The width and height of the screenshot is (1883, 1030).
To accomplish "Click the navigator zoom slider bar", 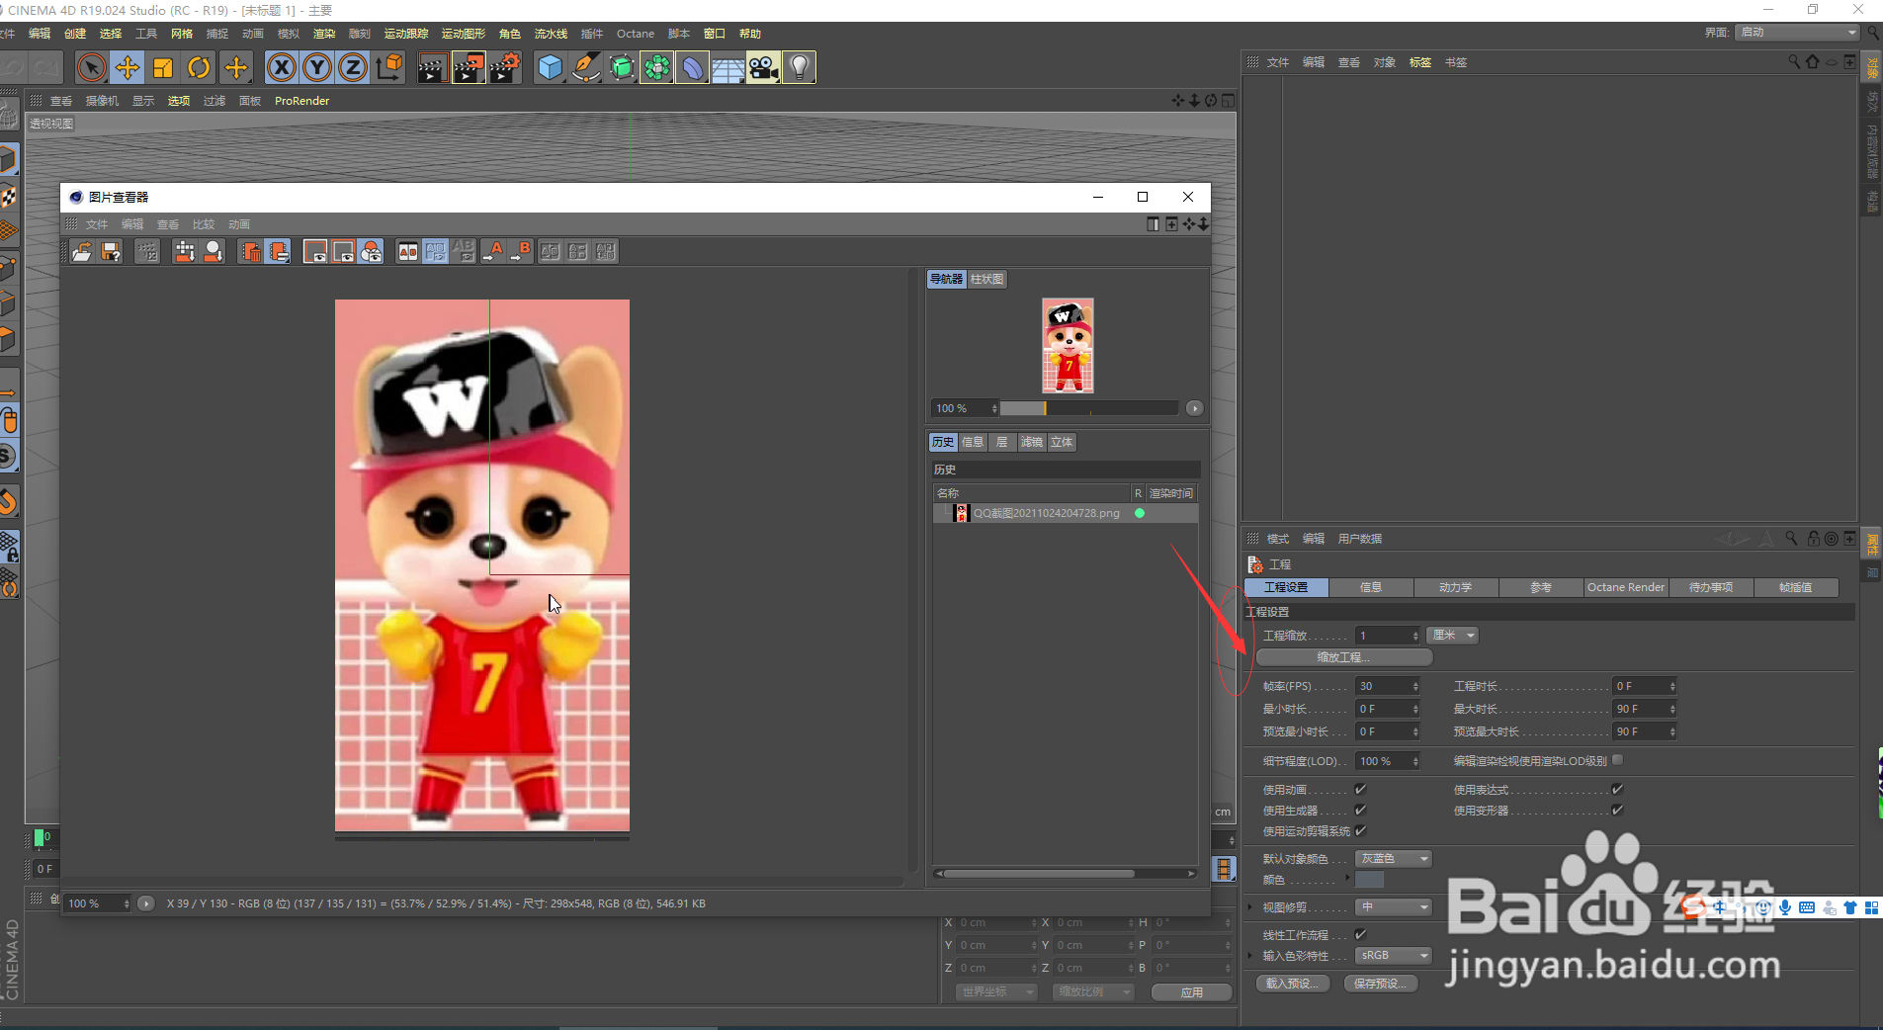I will click(1089, 408).
